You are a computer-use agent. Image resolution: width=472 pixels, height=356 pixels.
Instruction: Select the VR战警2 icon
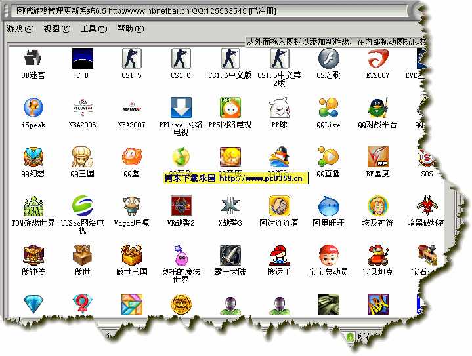click(x=181, y=206)
